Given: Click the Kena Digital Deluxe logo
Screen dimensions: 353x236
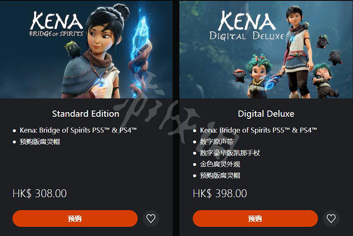Looking at the screenshot, I should [247, 26].
